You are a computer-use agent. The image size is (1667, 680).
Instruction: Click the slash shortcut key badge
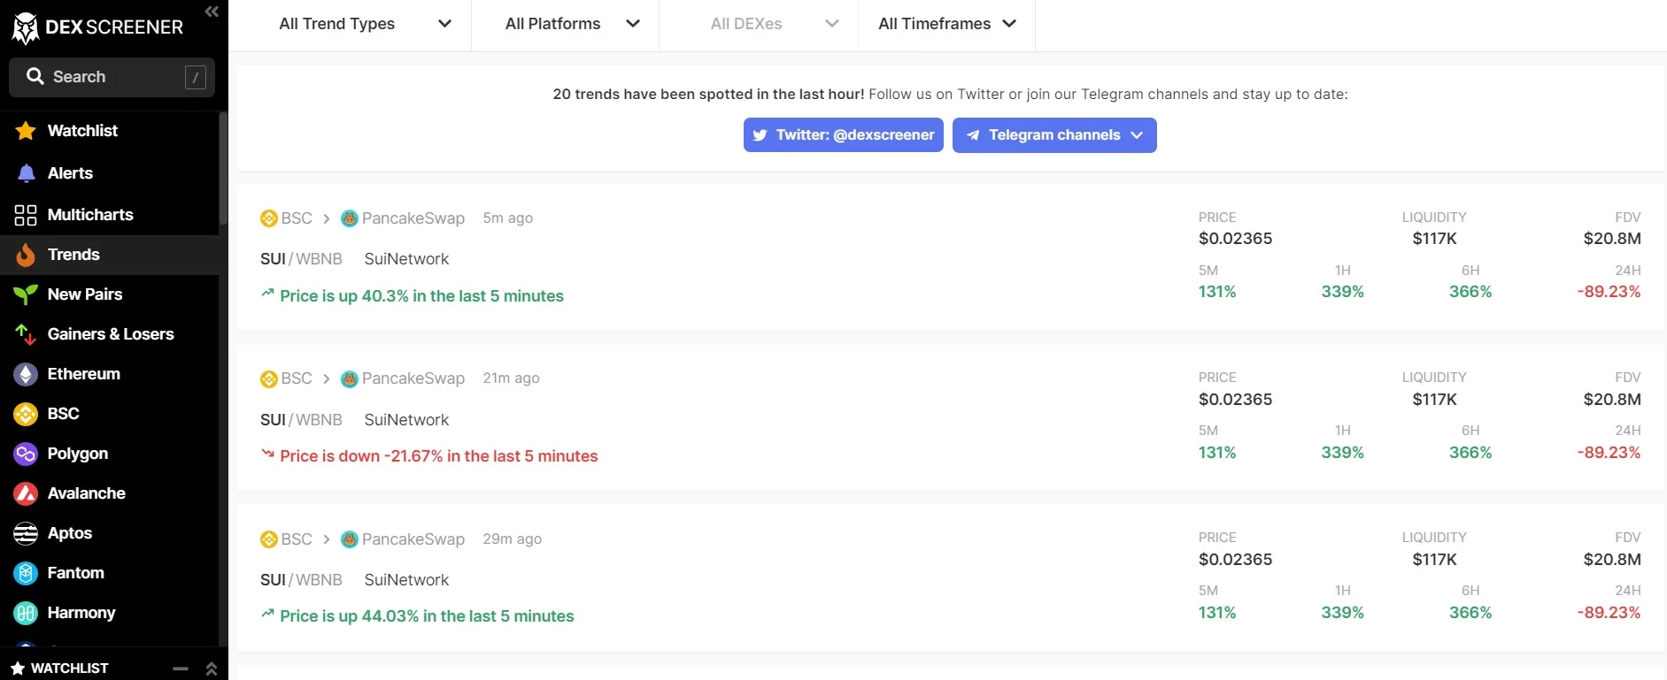(196, 78)
